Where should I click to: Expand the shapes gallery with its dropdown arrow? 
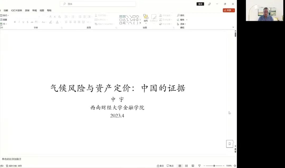click(140, 23)
